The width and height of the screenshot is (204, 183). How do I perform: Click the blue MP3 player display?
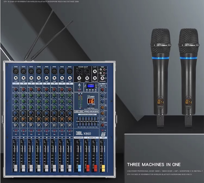tap(91, 86)
